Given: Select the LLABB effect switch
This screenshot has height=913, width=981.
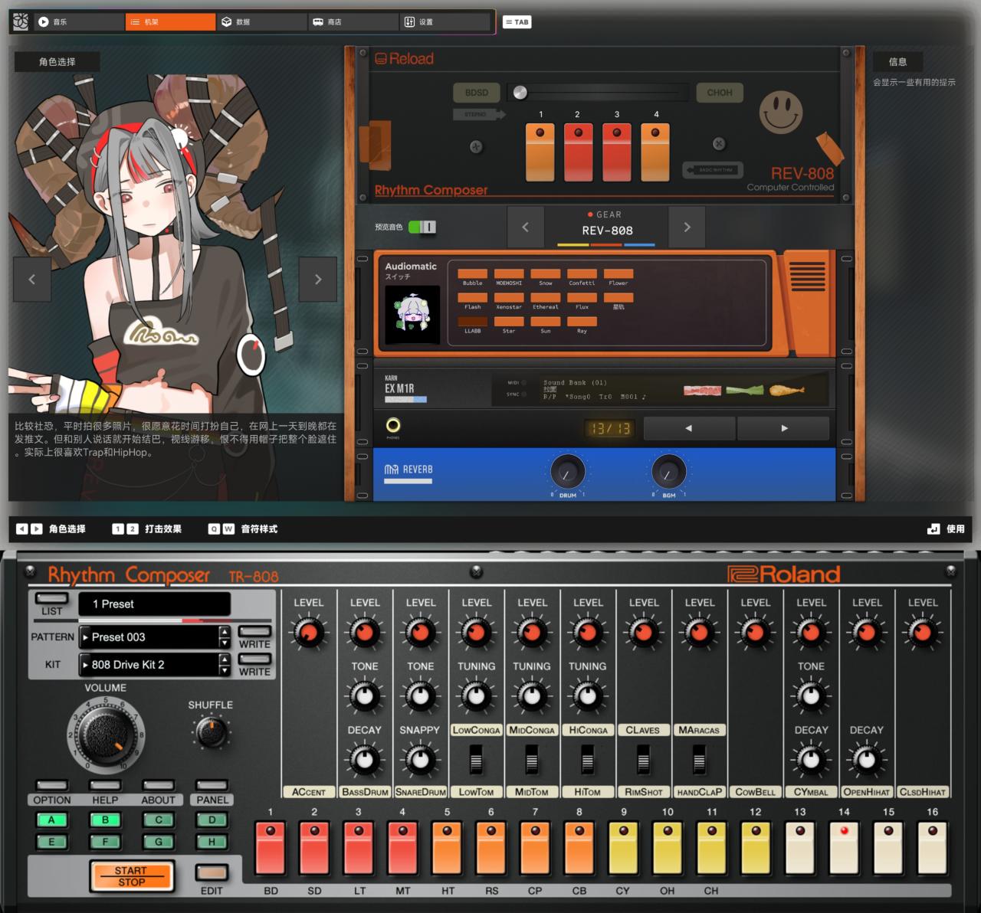Looking at the screenshot, I should click(x=472, y=322).
